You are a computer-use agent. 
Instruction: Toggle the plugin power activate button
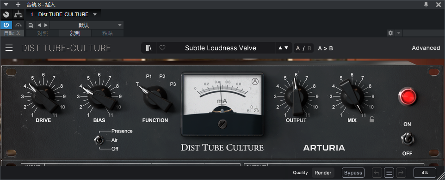click(6, 25)
